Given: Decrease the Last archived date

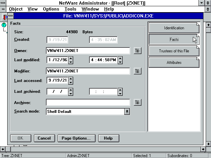Looking at the screenshot, I should click(71, 93).
